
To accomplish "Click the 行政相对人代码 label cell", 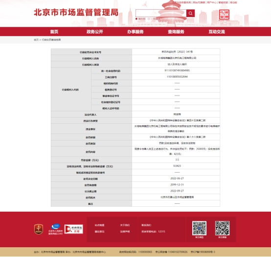I will click(71, 89).
